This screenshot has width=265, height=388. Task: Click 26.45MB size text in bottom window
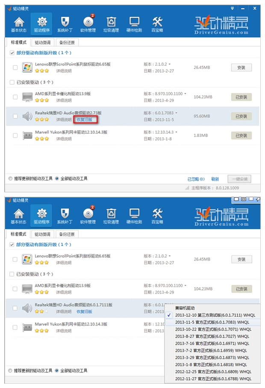click(x=202, y=259)
